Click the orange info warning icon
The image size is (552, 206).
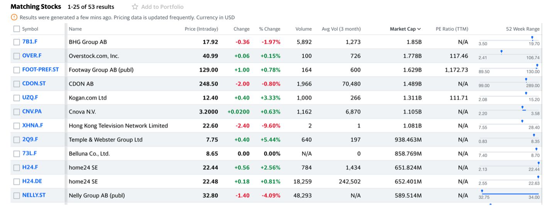click(14, 17)
